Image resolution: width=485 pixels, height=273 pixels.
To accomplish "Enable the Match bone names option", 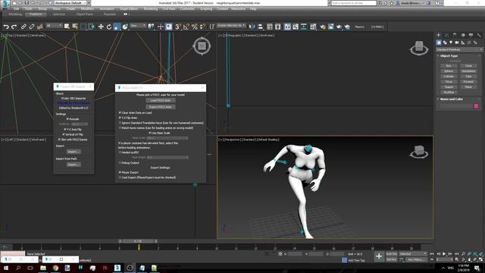I will point(120,128).
